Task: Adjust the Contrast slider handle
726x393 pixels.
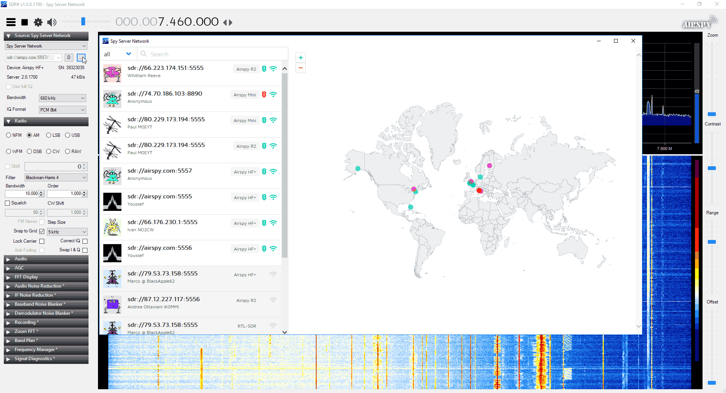Action: 712,168
